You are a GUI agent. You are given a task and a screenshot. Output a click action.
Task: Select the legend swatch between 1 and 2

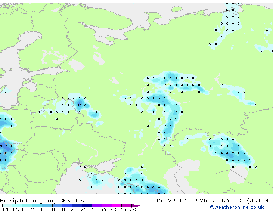click(x=27, y=205)
